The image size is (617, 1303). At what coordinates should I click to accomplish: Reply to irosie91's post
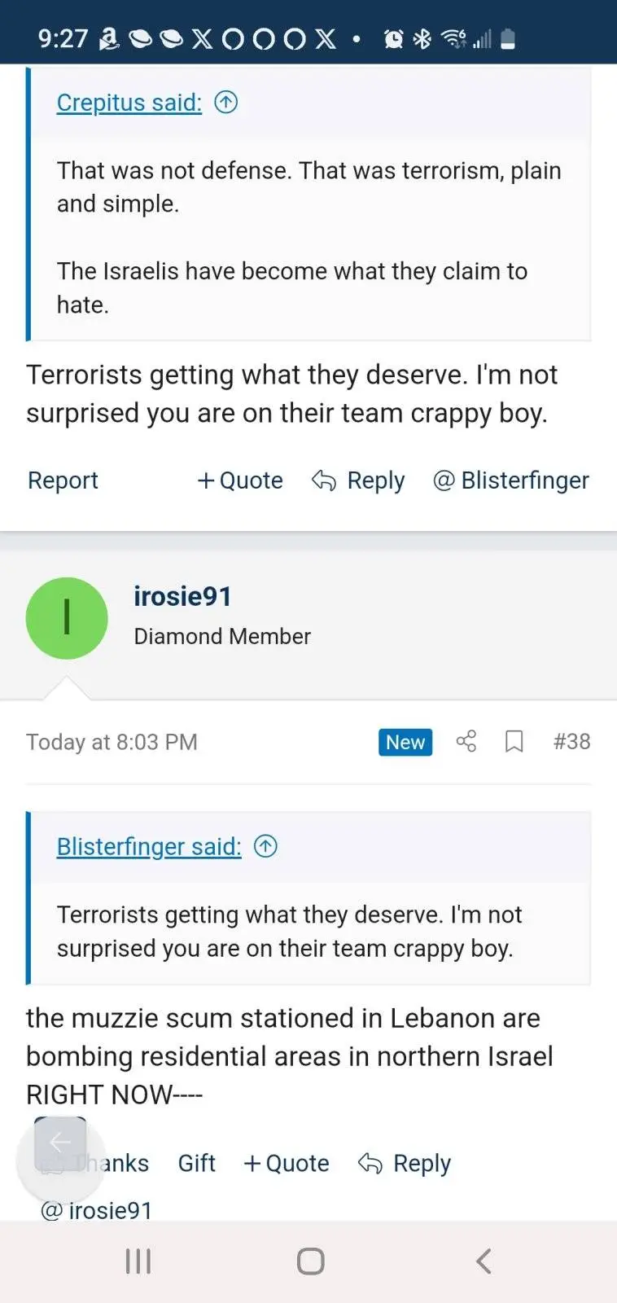[x=405, y=1163]
